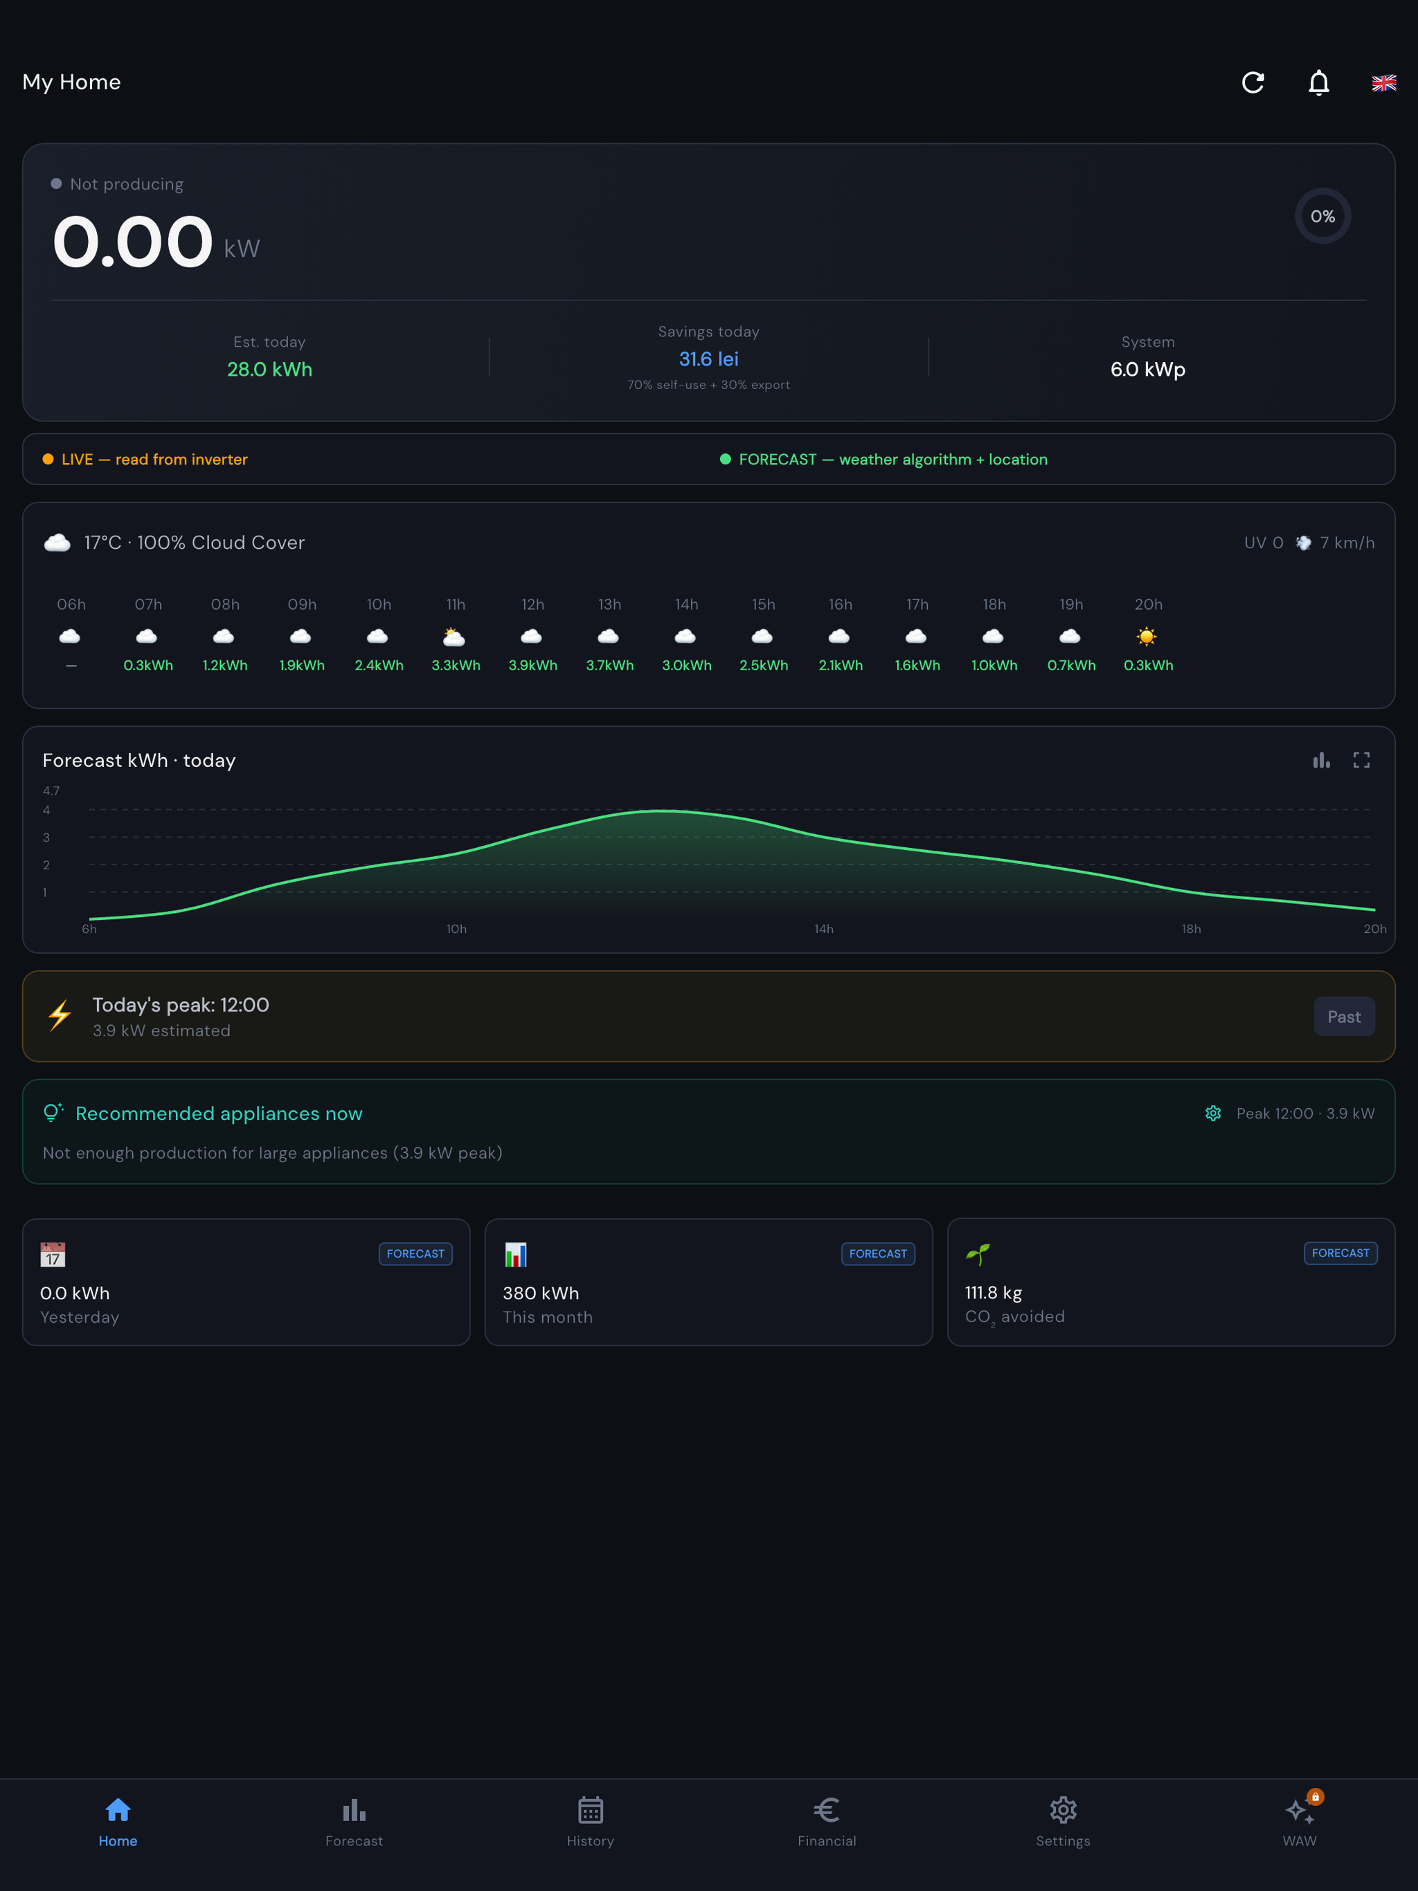1418x1891 pixels.
Task: Click the wind icon beside 7 km/h
Action: click(x=1302, y=543)
